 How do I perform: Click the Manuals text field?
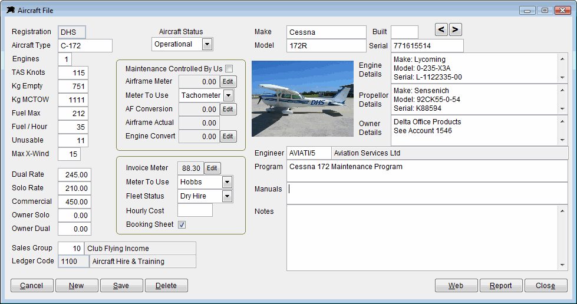427,194
